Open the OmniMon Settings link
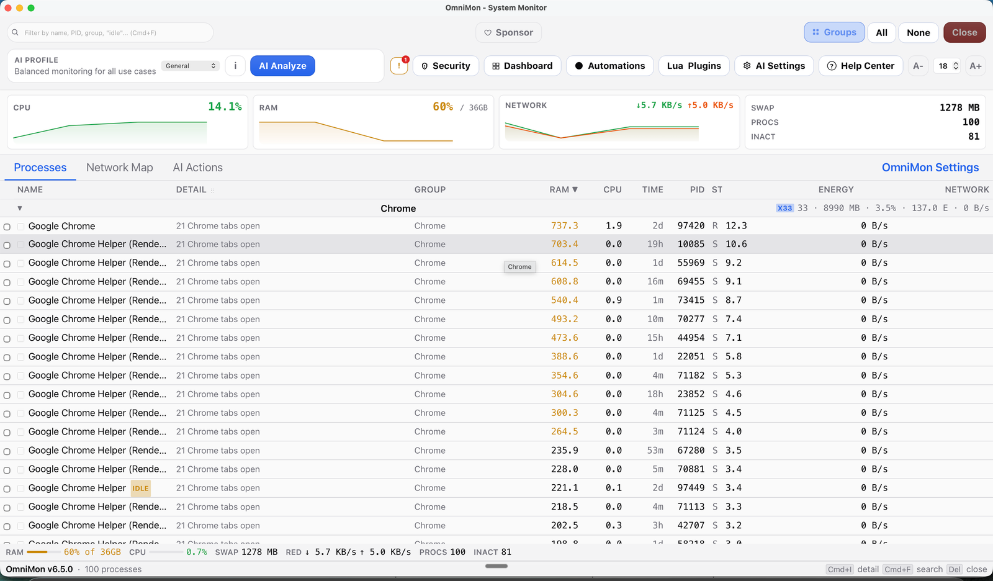Image resolution: width=993 pixels, height=581 pixels. point(930,168)
